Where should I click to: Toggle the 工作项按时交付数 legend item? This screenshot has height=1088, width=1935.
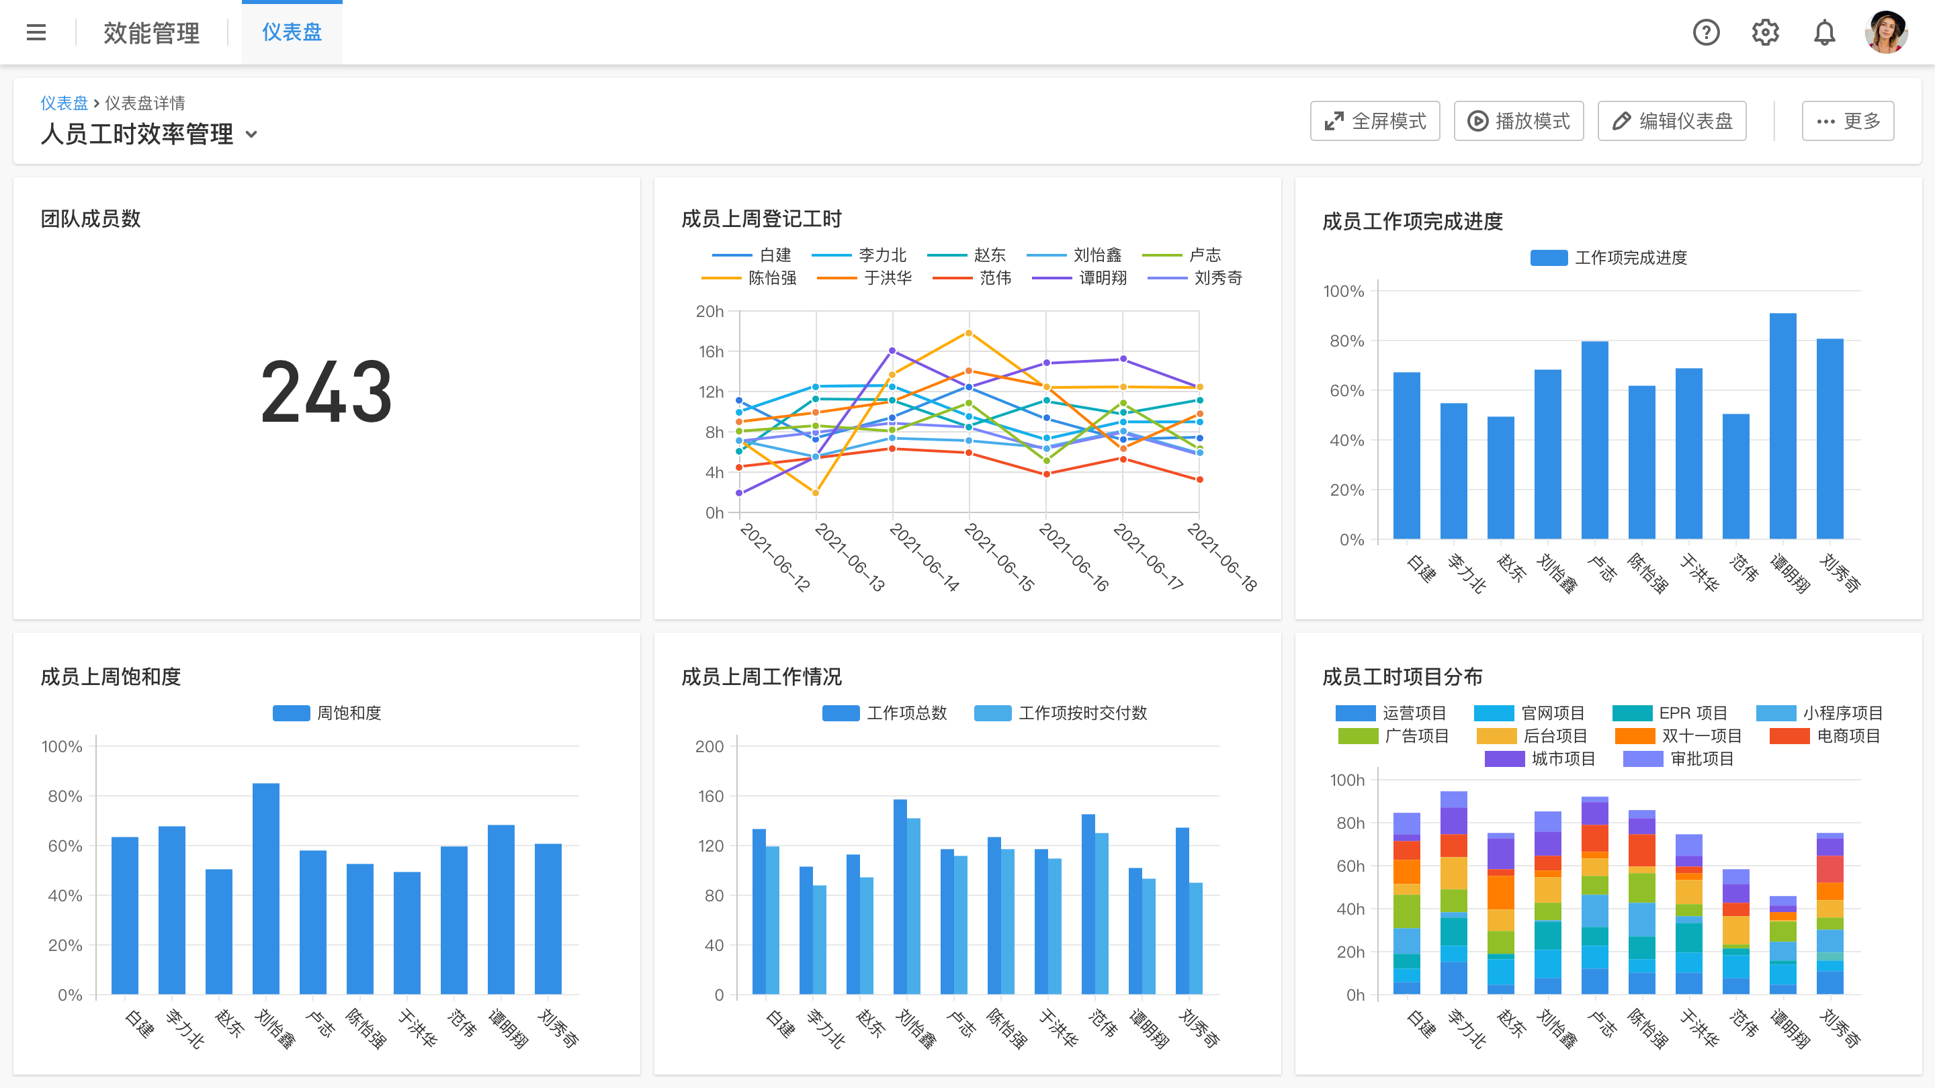click(x=1082, y=714)
